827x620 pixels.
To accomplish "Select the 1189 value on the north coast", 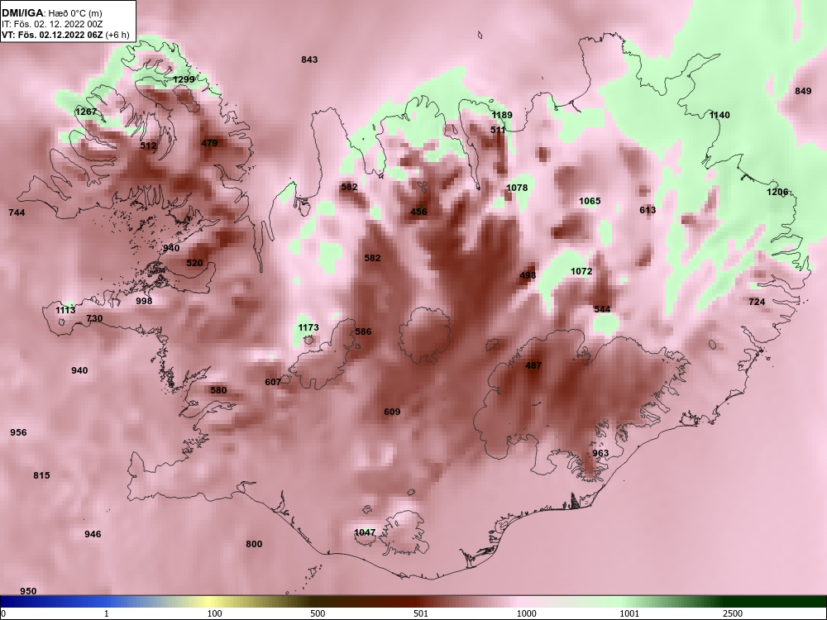I will point(502,115).
